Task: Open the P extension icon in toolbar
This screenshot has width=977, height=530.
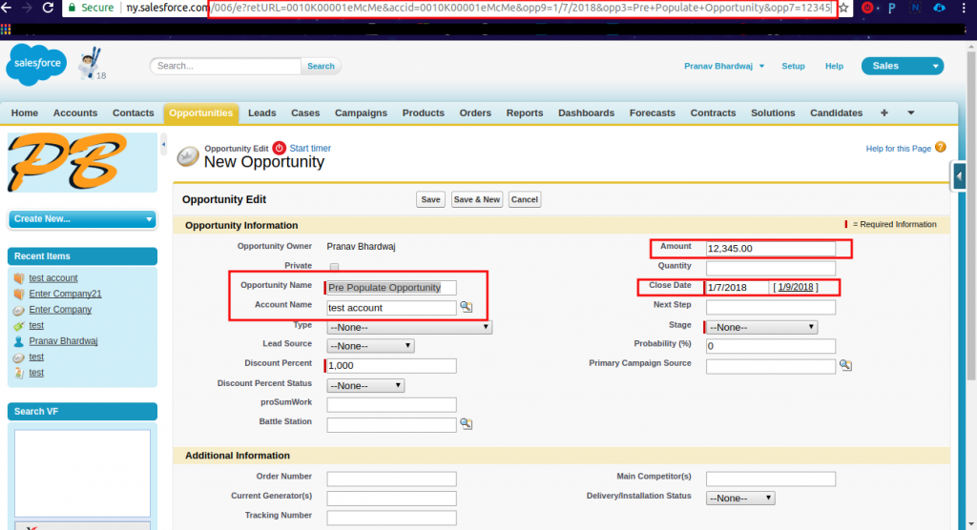Action: 892,8
